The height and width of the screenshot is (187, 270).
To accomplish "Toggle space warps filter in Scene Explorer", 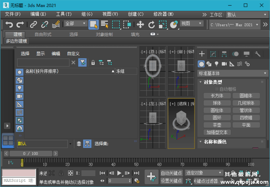I will click(19, 112).
